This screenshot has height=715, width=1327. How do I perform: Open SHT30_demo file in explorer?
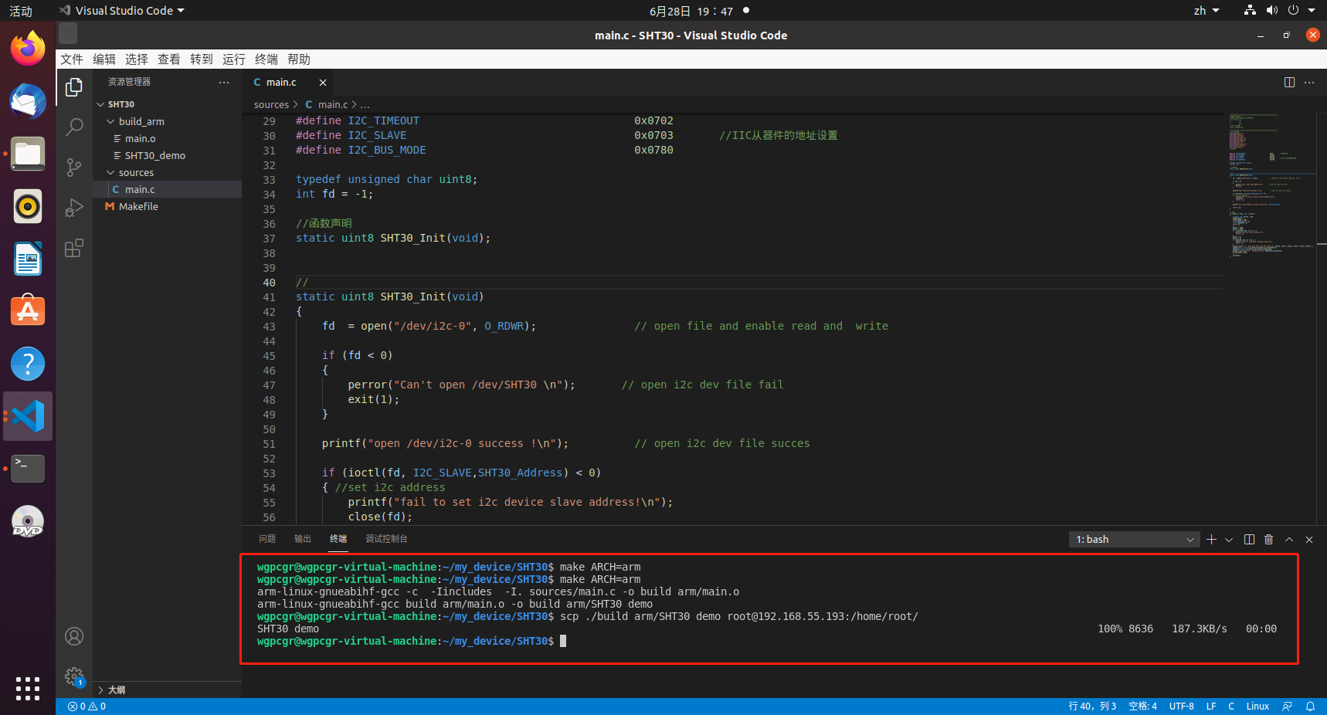click(167, 155)
